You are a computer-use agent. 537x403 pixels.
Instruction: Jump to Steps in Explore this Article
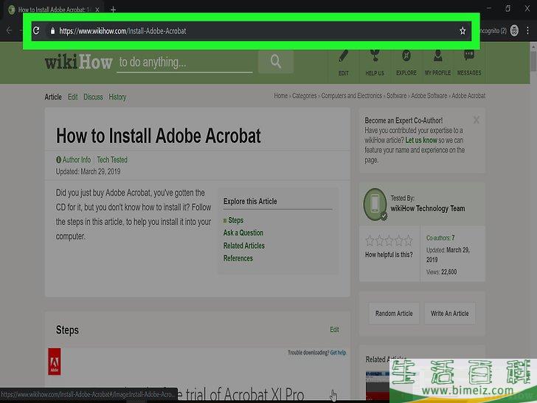(x=235, y=220)
